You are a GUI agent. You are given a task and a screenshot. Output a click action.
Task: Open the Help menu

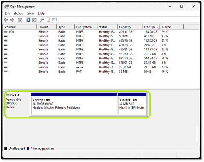pos(41,13)
